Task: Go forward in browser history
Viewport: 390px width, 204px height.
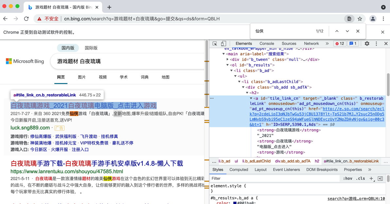Action: [16, 19]
